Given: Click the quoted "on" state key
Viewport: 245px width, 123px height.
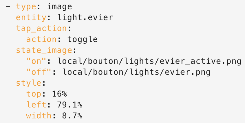Looking at the screenshot, I should click(36, 61).
